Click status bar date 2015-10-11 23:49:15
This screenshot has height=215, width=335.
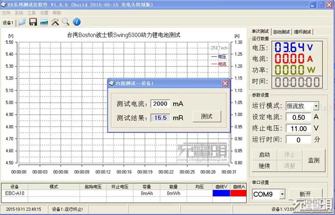23,209
